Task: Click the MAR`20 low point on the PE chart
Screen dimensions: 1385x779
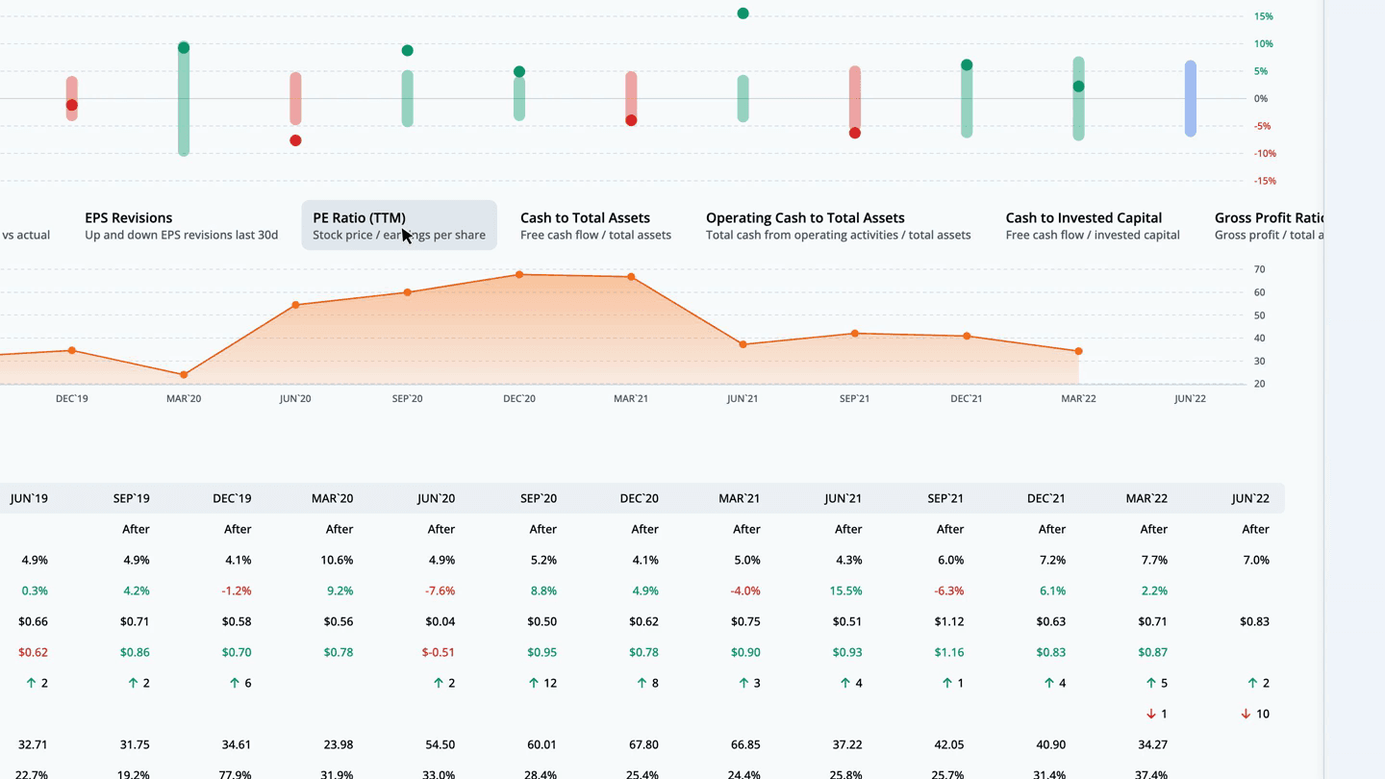Action: click(x=184, y=375)
